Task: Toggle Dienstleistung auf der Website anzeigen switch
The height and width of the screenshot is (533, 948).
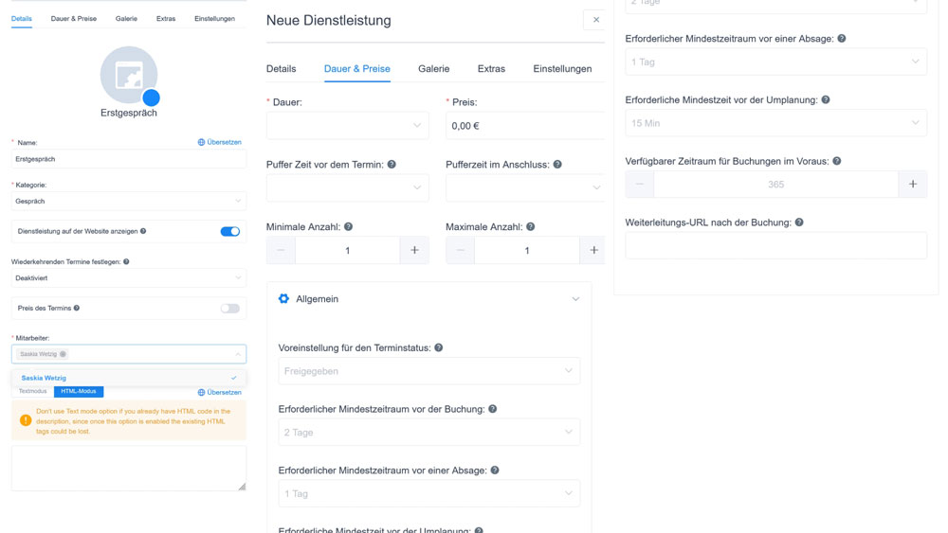Action: pyautogui.click(x=229, y=232)
